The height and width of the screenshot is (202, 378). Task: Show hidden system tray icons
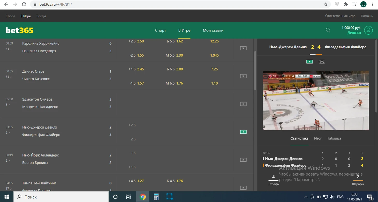pyautogui.click(x=306, y=197)
